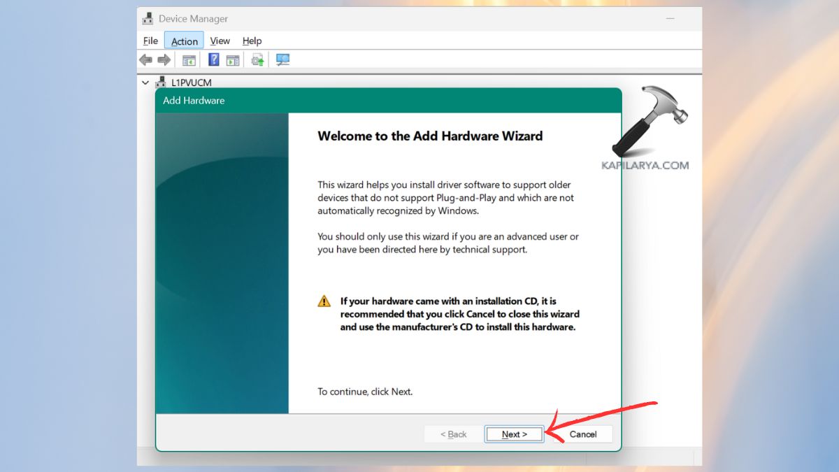Viewport: 839px width, 472px height.
Task: Open the File menu
Action: (x=150, y=41)
